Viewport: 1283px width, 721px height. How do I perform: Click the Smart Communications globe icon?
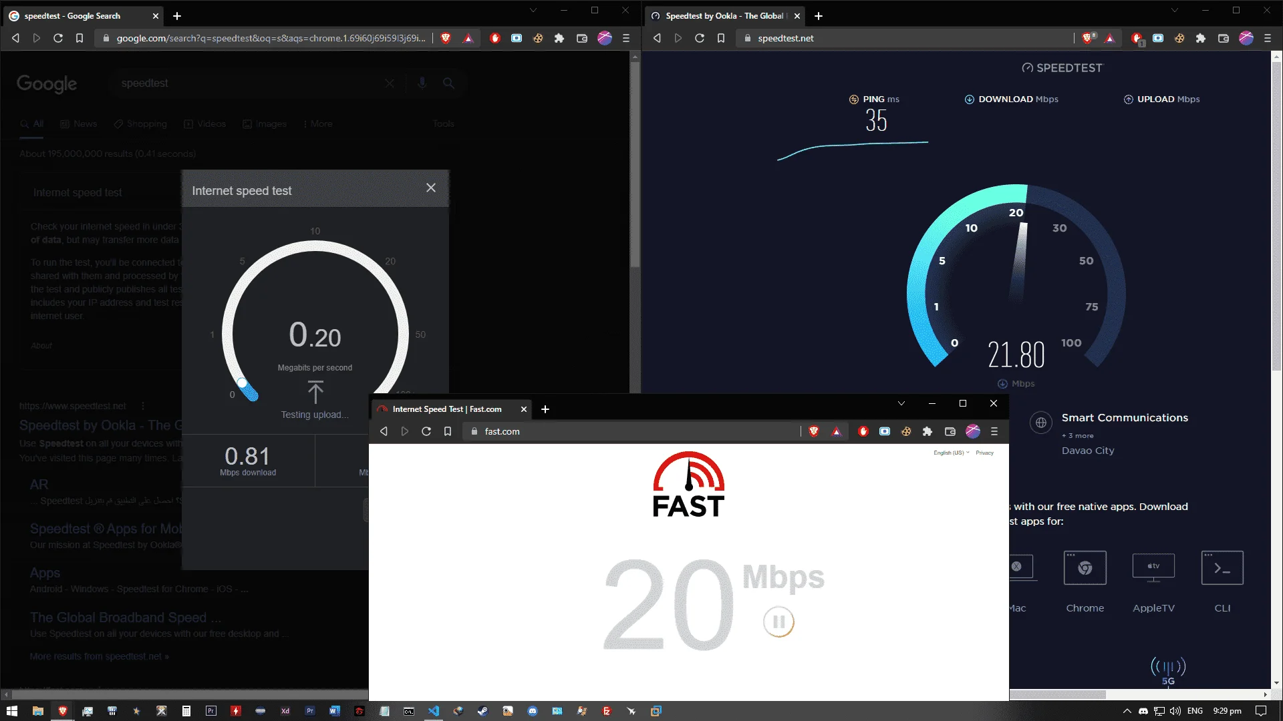tap(1041, 423)
